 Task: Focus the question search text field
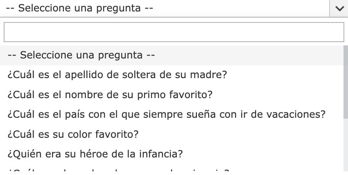tap(174, 32)
